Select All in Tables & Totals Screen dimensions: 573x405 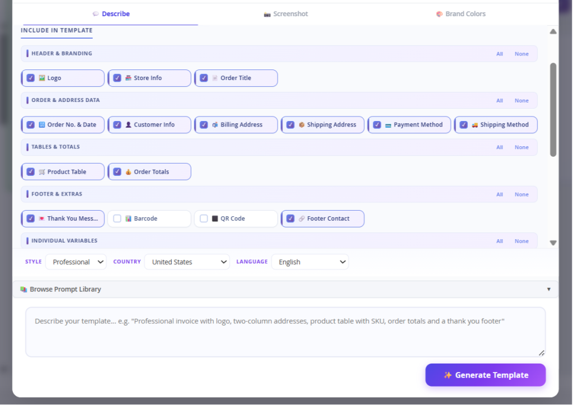500,147
